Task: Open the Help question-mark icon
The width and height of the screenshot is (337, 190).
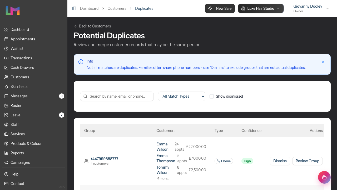Action: pos(6,174)
